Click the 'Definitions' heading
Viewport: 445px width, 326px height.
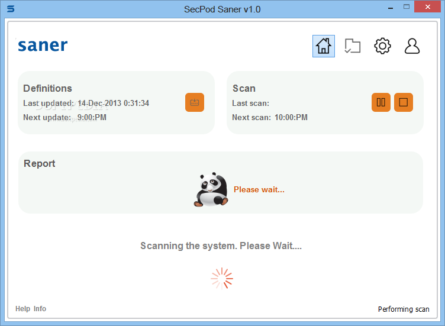(x=47, y=88)
